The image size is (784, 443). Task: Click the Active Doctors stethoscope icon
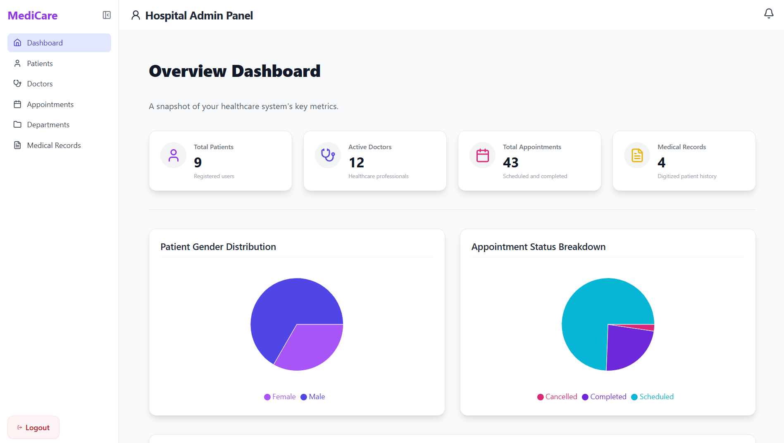click(x=328, y=155)
